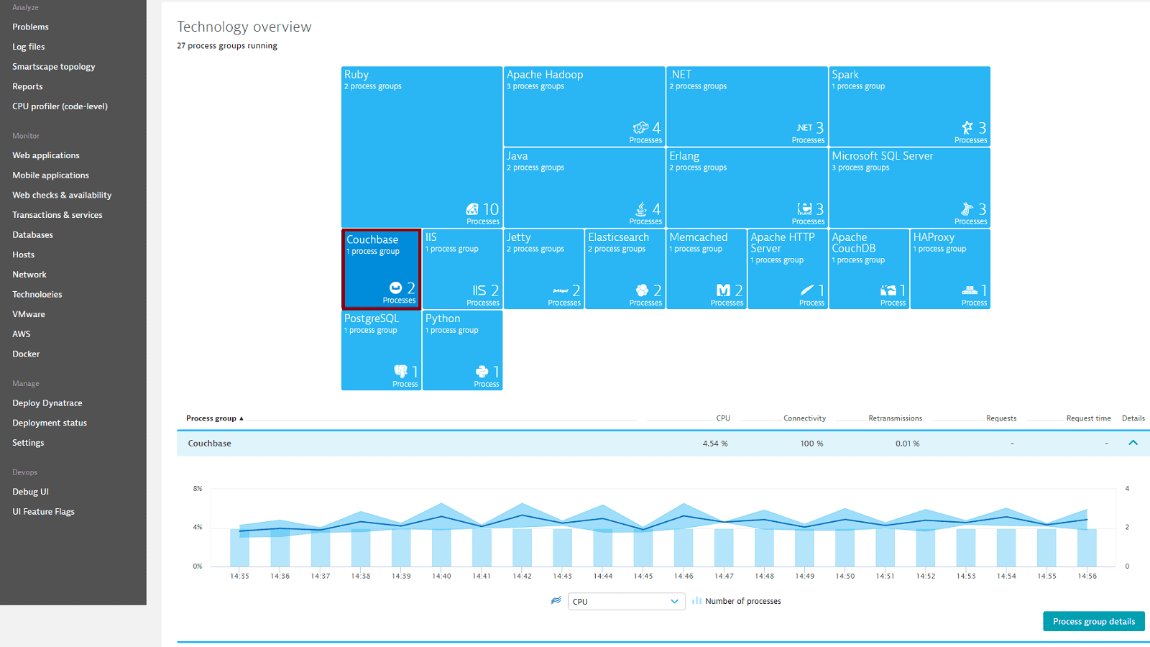Viewport: 1150px width, 647px height.
Task: Go to Docker page
Action: 26,354
